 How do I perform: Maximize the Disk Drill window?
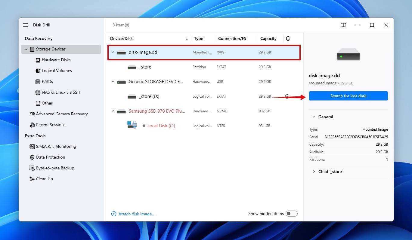pos(372,25)
